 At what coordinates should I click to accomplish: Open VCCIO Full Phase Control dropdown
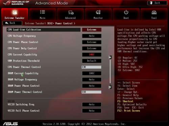(92, 111)
